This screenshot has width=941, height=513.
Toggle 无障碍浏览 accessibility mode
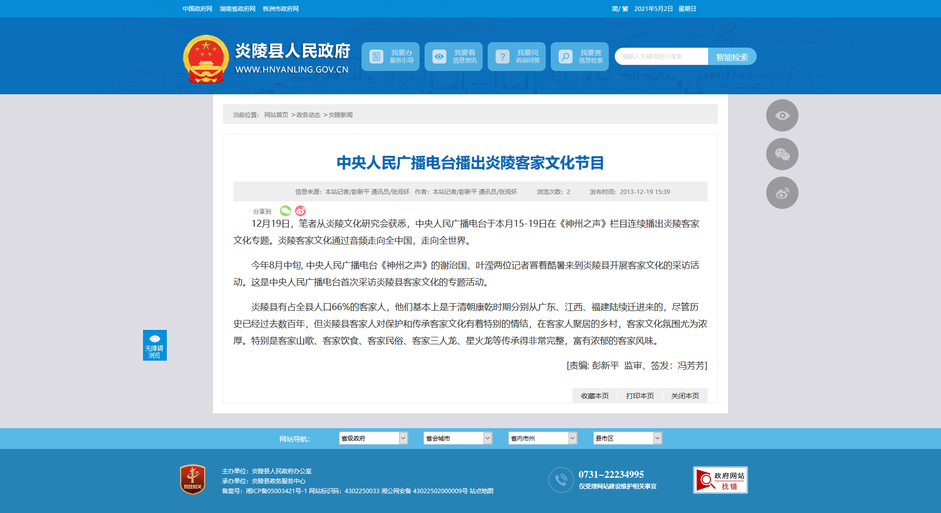click(154, 345)
